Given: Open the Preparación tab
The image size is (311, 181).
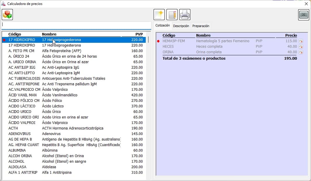Looking at the screenshot, I should coord(201,26).
